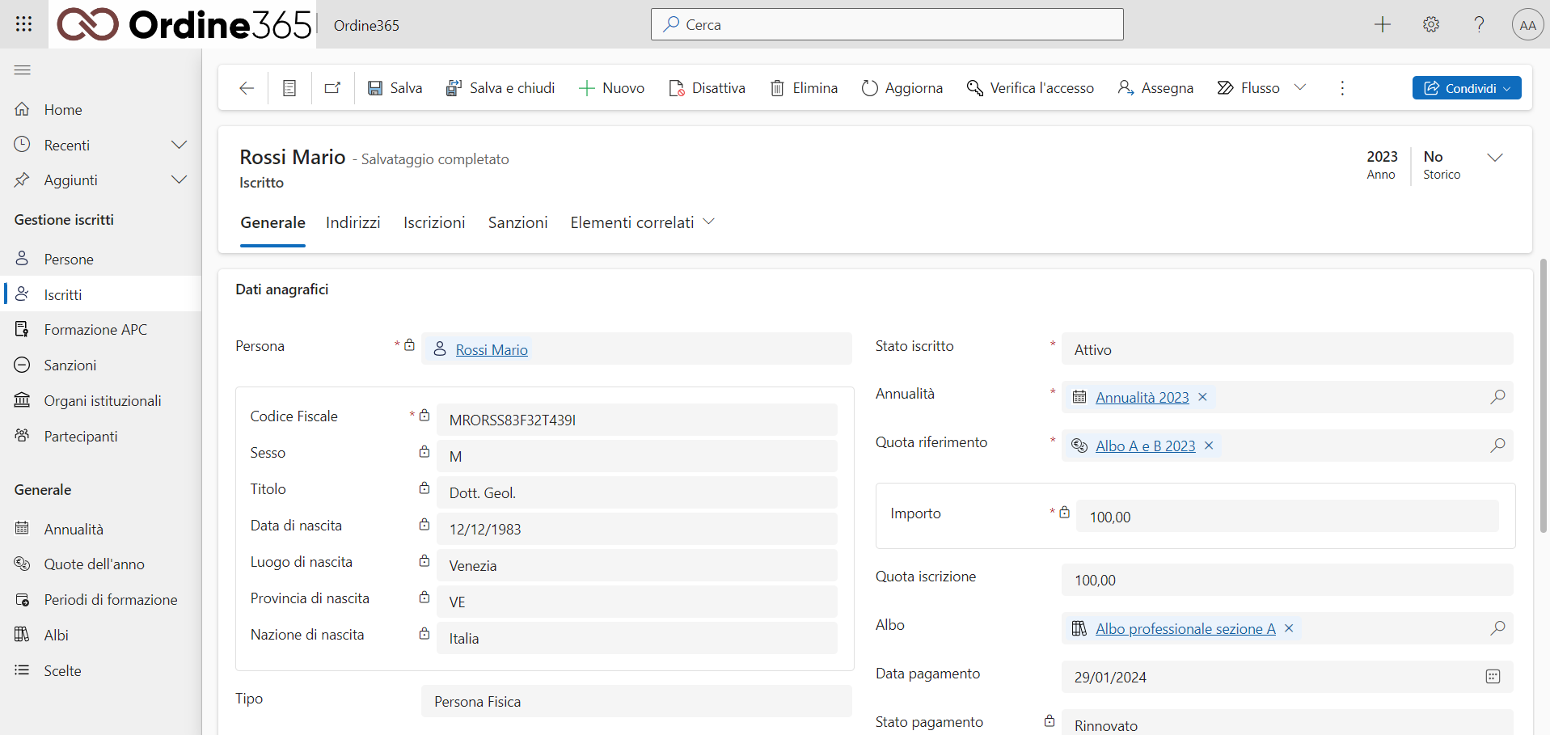Expand the record header chevron
Screen dimensions: 1550x735
pos(1494,158)
